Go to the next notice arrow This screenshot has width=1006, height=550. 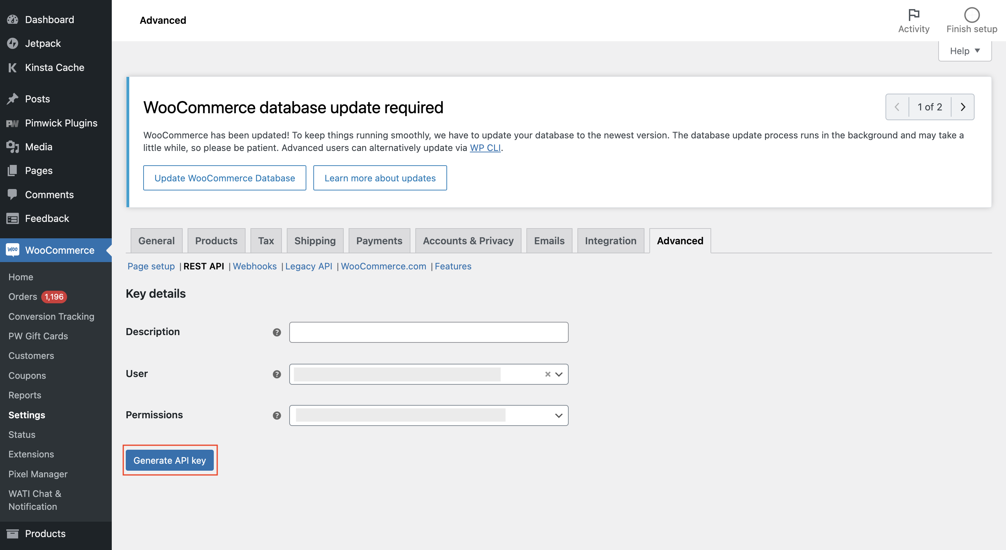[x=963, y=107]
